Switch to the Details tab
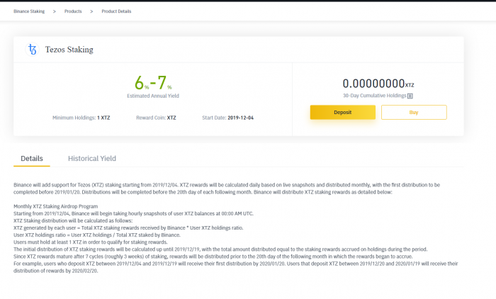 tap(32, 159)
